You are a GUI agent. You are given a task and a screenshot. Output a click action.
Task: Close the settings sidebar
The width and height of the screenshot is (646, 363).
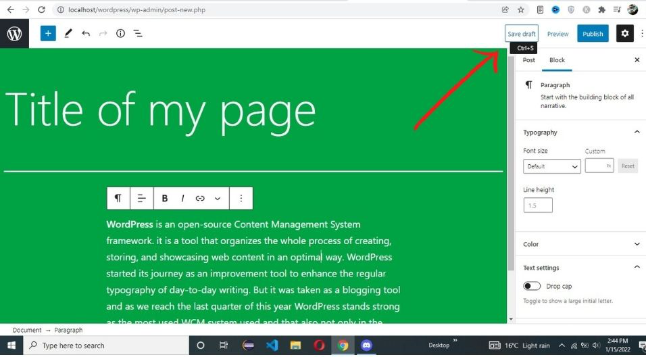click(x=637, y=59)
